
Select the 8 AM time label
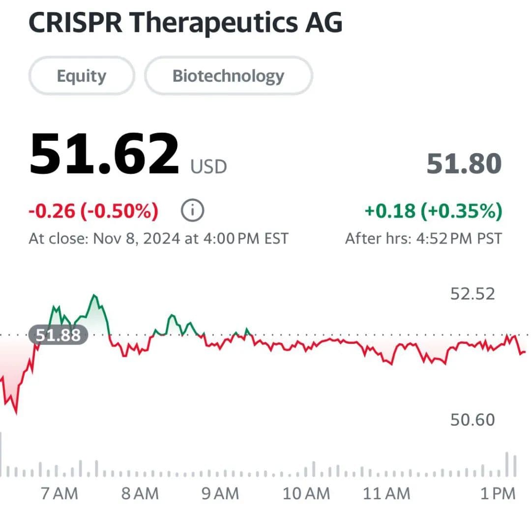pyautogui.click(x=140, y=493)
